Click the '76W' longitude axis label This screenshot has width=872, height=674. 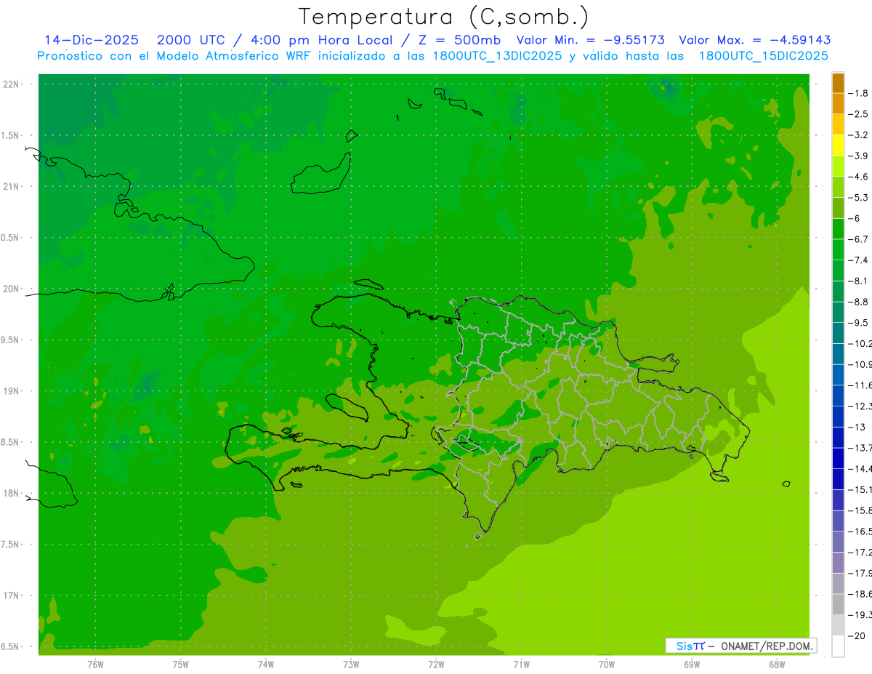point(95,664)
